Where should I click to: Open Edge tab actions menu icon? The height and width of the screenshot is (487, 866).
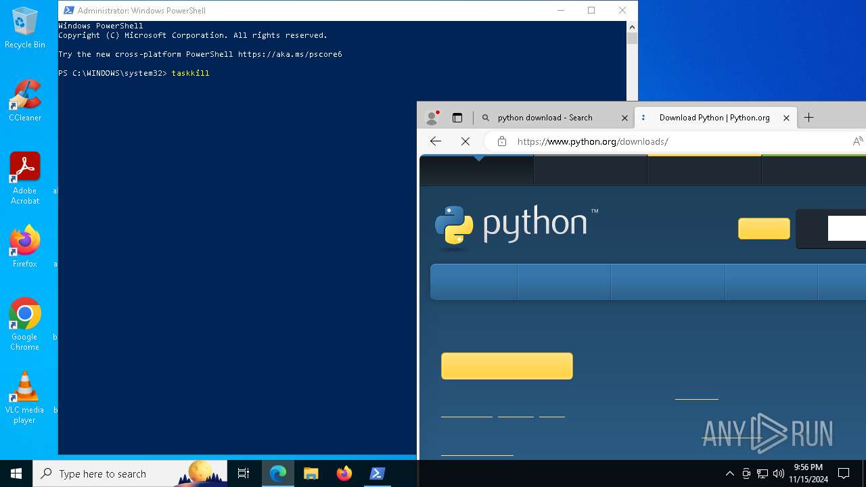tap(457, 118)
